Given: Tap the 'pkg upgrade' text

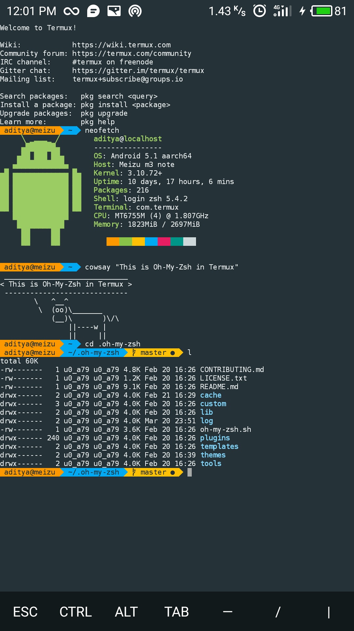Looking at the screenshot, I should click(104, 113).
